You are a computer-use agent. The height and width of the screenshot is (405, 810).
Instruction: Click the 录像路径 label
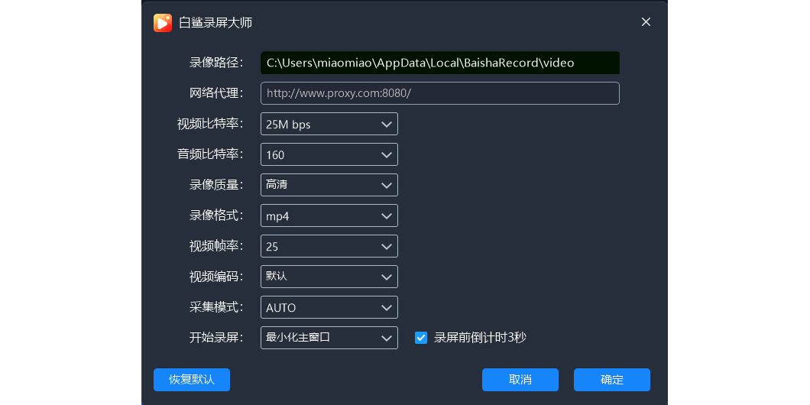[216, 63]
